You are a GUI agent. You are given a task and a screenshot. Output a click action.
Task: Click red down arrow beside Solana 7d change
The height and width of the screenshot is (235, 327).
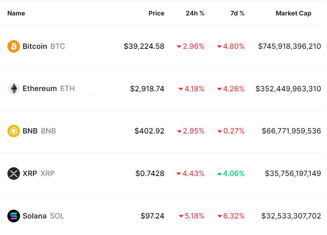[x=220, y=216]
